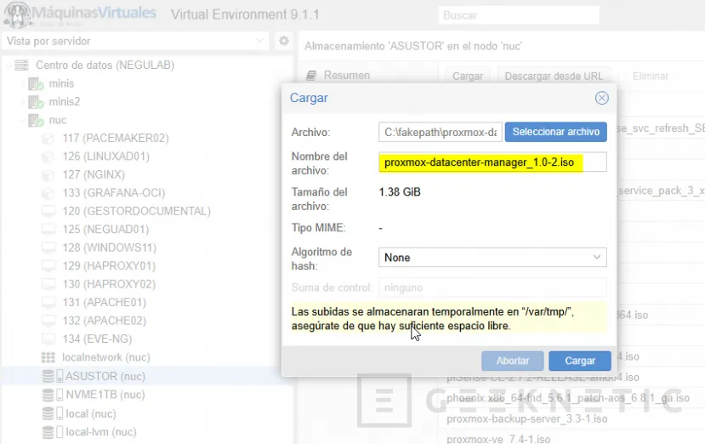Viewport: 705px width, 444px height.
Task: Click the localnetwork grid icon
Action: (48, 357)
